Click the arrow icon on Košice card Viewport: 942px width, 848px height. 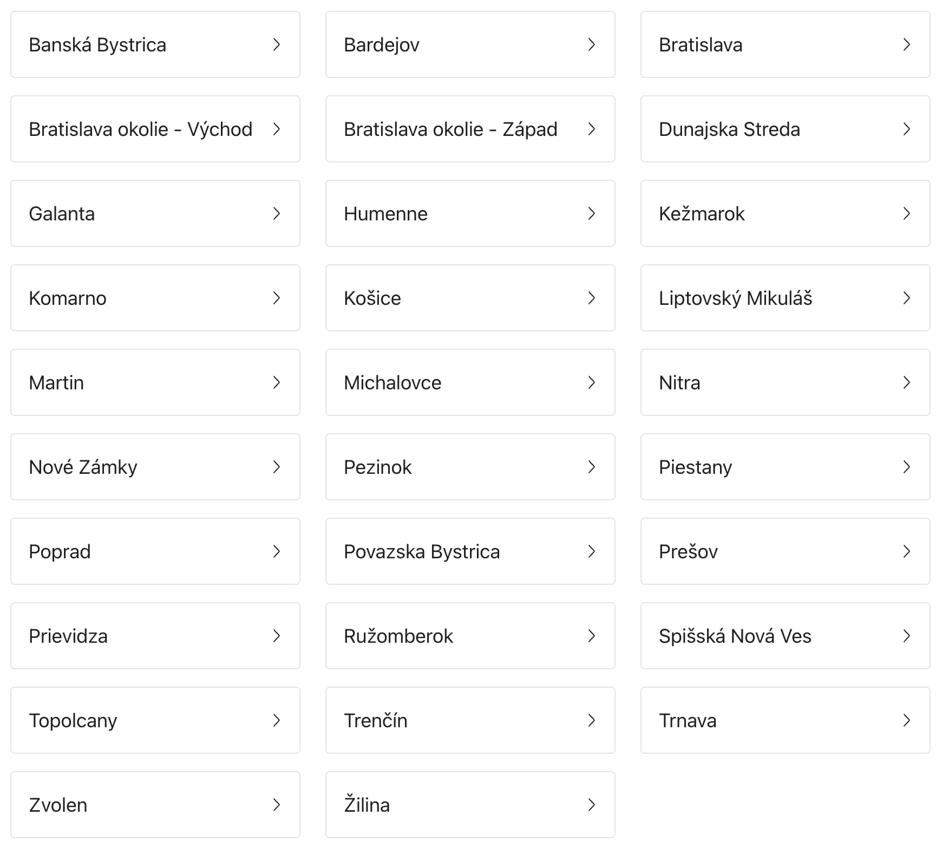(592, 298)
